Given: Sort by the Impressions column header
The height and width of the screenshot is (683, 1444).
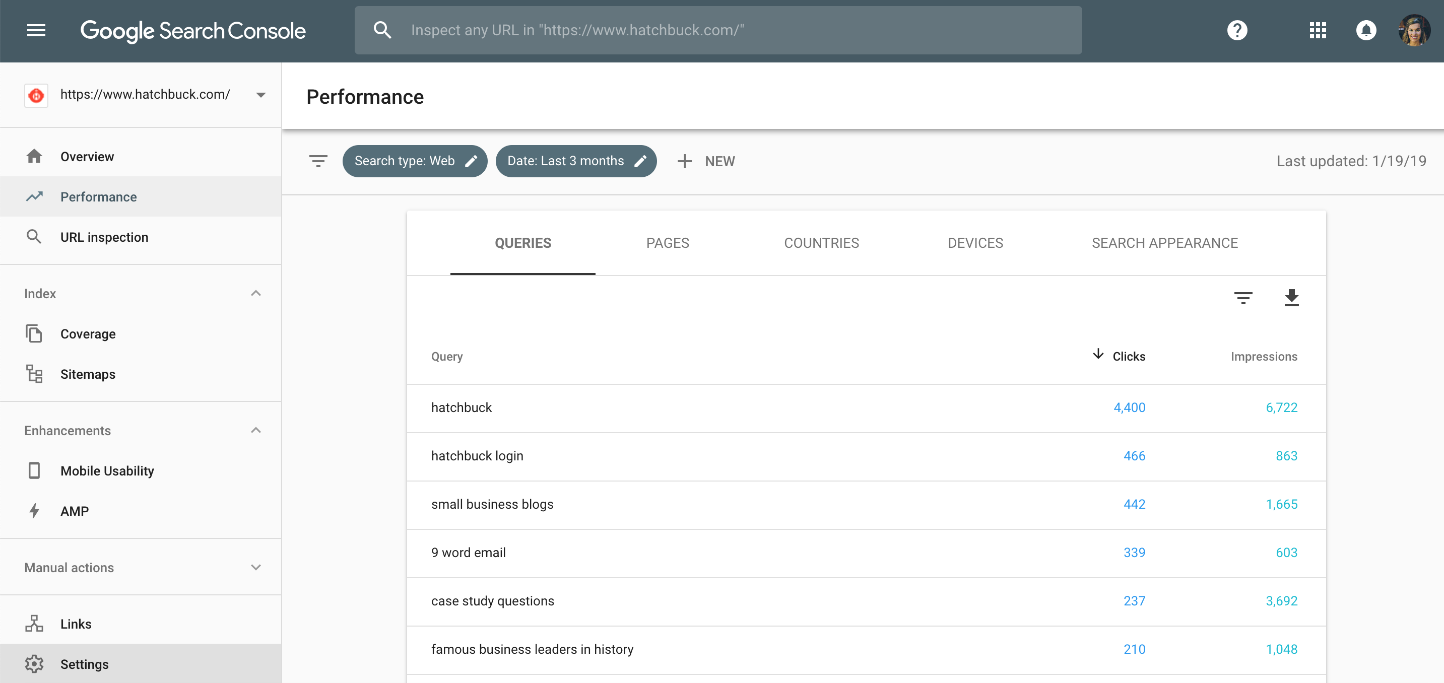Looking at the screenshot, I should [x=1264, y=356].
